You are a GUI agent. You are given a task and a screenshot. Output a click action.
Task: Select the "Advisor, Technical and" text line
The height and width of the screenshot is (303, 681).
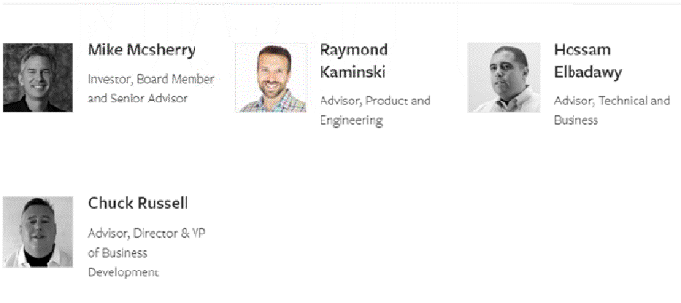click(x=611, y=101)
